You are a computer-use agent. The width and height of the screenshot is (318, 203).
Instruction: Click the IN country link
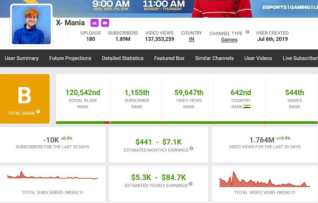coord(191,39)
